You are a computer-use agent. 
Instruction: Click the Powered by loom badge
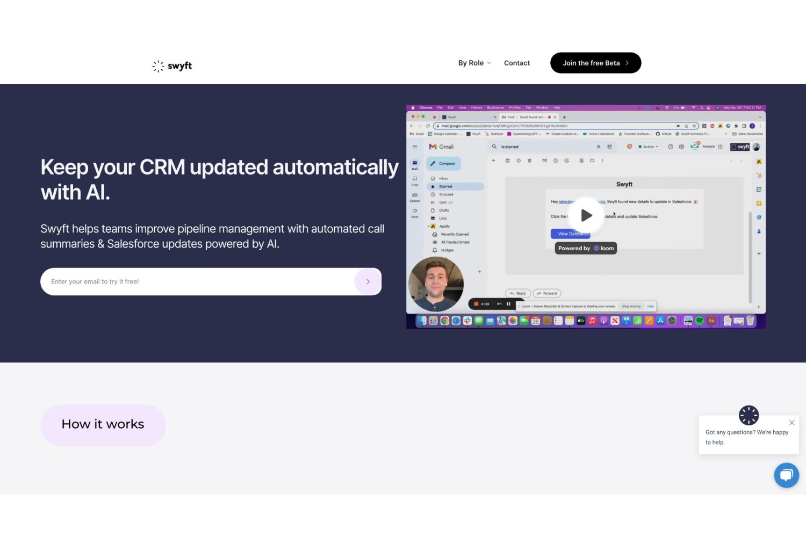coord(586,248)
